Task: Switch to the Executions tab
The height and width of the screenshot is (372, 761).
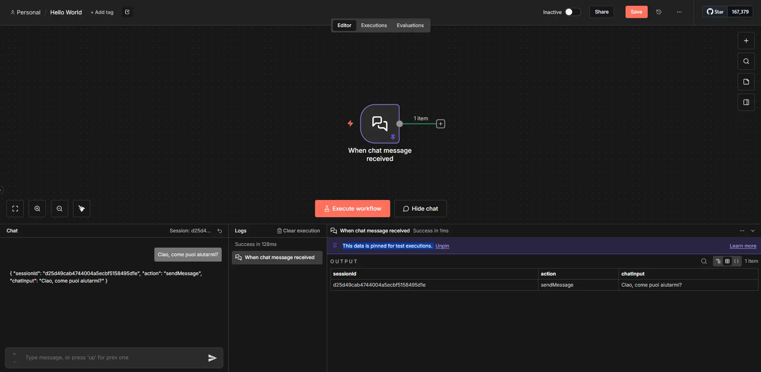Action: (374, 25)
